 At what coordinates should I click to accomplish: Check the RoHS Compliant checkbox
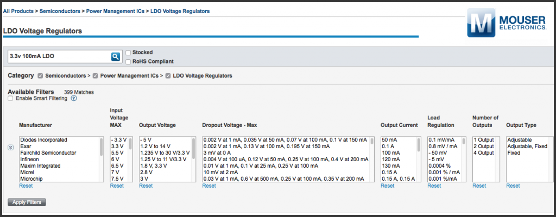pyautogui.click(x=128, y=62)
